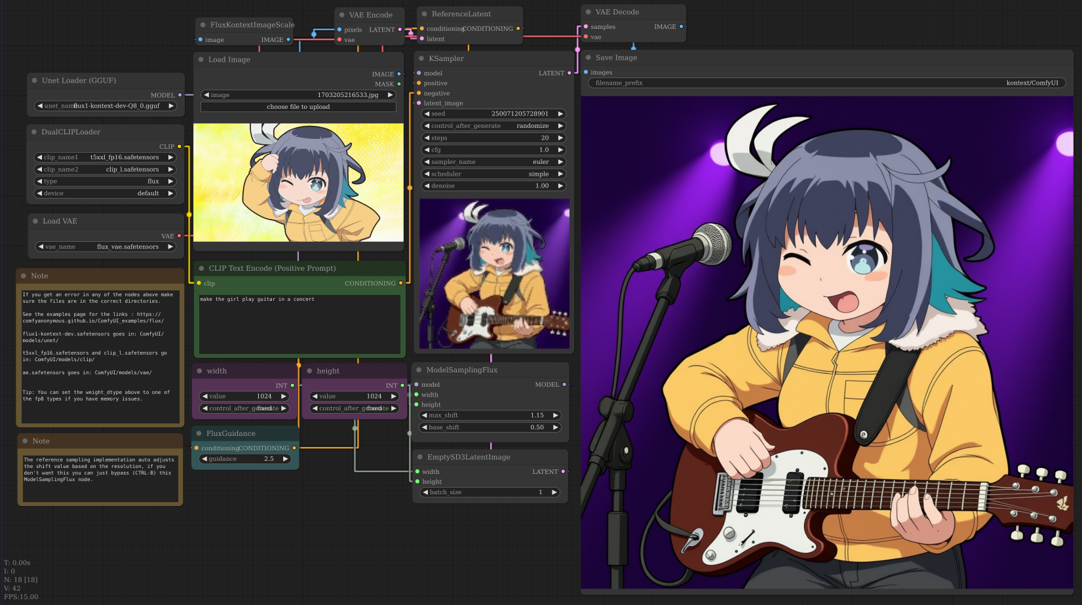Collapse the KSampler node dot
Viewport: 1082px width, 605px height.
tap(421, 58)
